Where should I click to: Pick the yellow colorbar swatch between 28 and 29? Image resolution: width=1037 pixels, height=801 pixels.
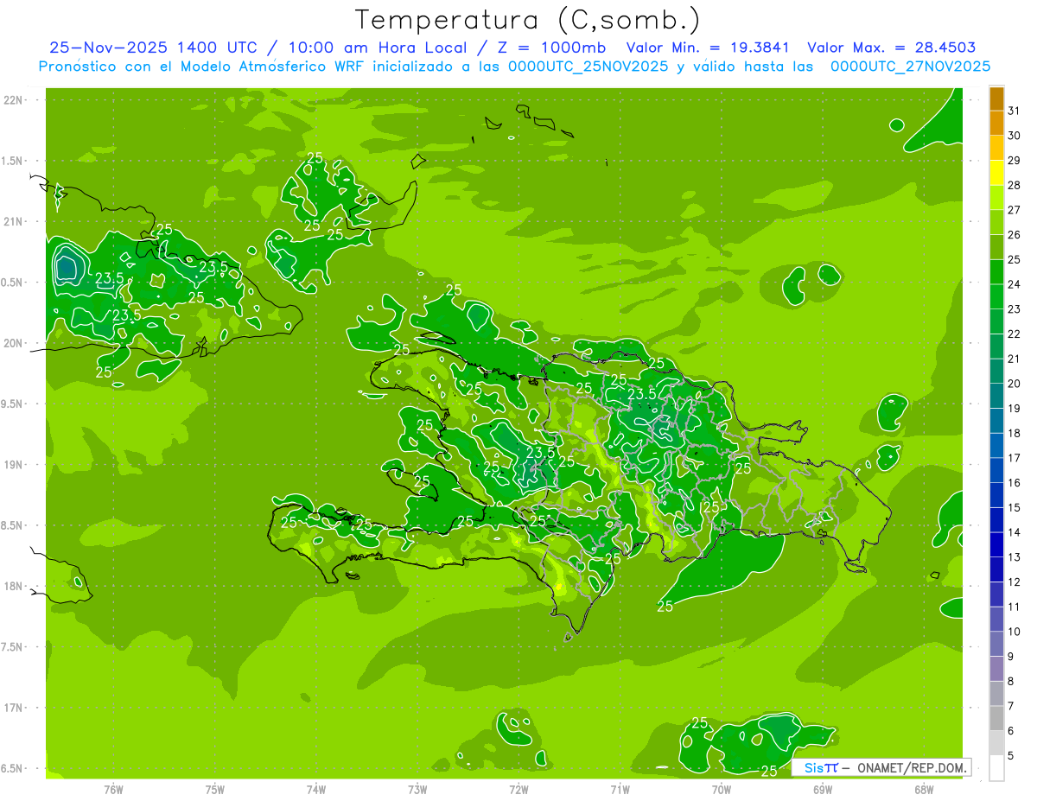click(996, 173)
